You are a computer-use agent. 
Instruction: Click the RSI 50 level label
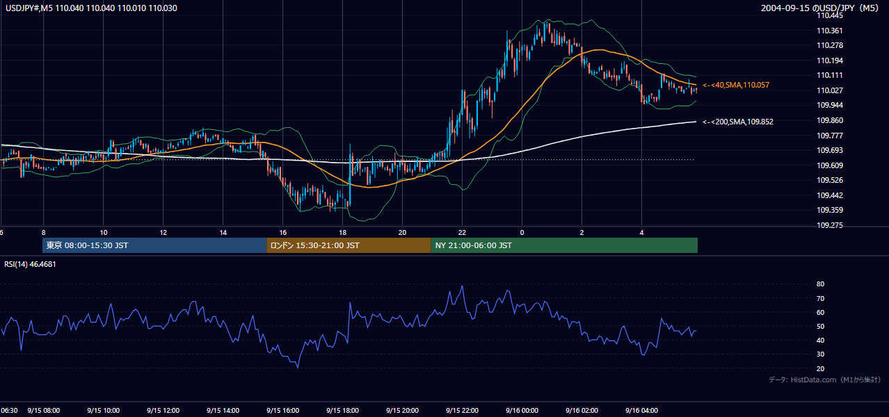[820, 326]
